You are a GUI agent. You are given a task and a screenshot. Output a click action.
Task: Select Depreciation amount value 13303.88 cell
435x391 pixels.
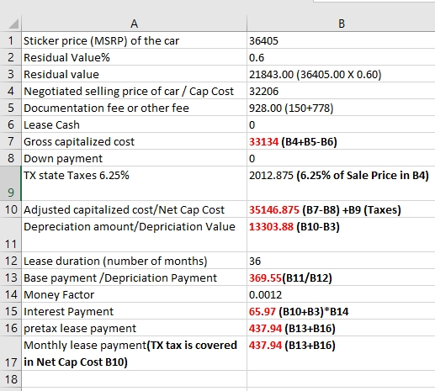(341, 235)
